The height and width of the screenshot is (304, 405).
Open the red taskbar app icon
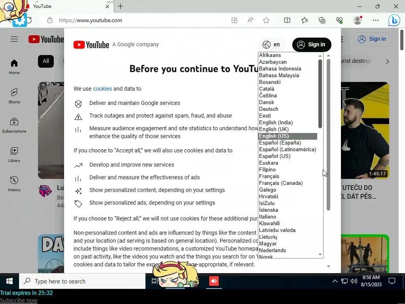(x=214, y=281)
